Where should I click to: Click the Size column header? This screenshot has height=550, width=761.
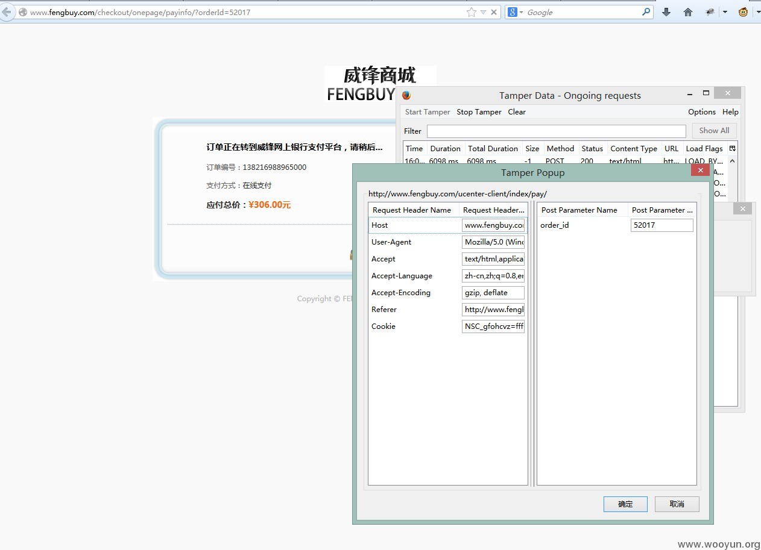[532, 149]
